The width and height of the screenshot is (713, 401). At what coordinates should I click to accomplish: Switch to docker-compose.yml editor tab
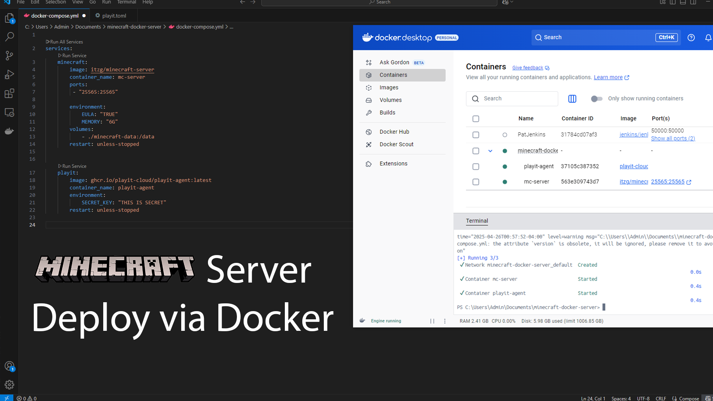pos(55,16)
